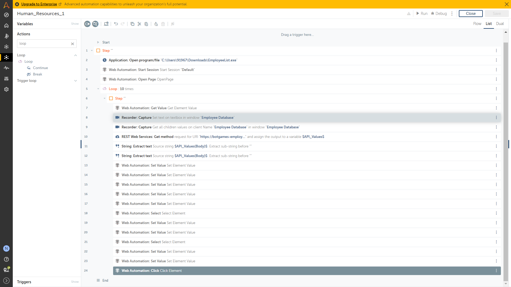Click the cut scissors icon

(x=139, y=24)
